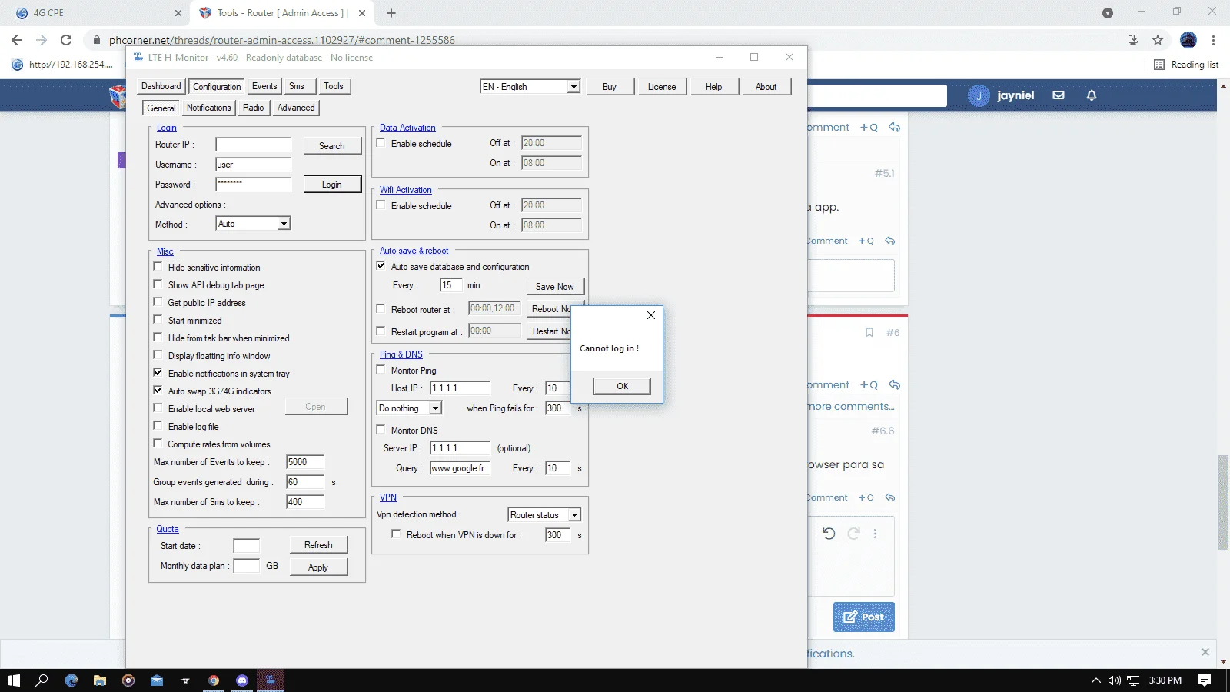The height and width of the screenshot is (692, 1230).
Task: Click the Search router button
Action: [x=332, y=146]
